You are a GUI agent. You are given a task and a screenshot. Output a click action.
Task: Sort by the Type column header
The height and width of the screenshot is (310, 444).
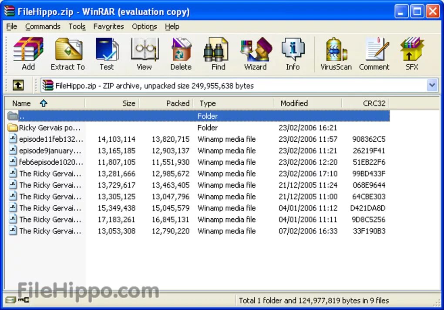pyautogui.click(x=234, y=103)
